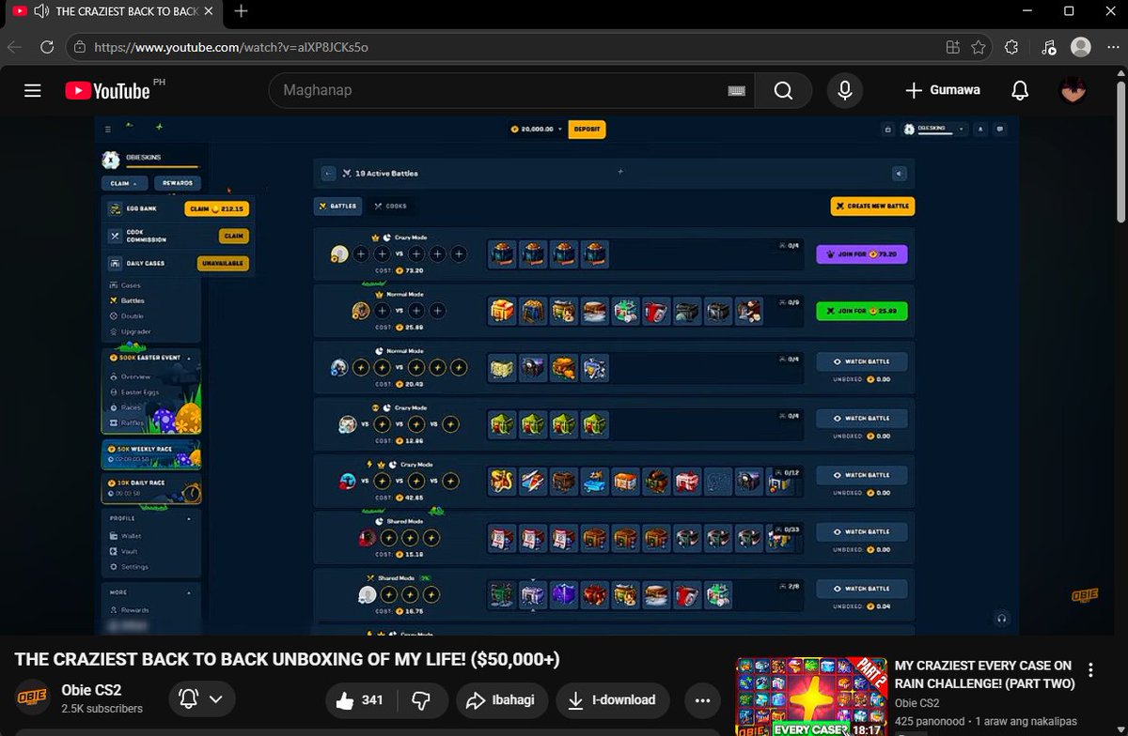Open the Obie CS2 channel name link

click(x=91, y=690)
